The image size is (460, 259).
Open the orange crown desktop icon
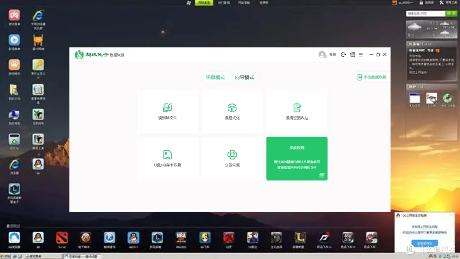[x=14, y=65]
